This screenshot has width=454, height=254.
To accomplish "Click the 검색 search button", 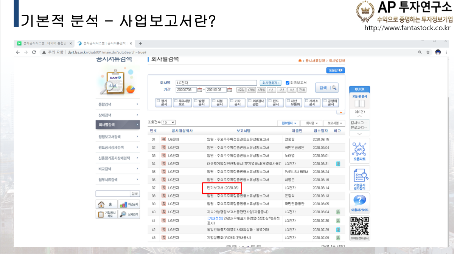I will coord(327,88).
